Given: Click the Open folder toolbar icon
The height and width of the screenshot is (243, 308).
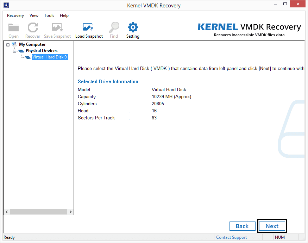Looking at the screenshot, I should pyautogui.click(x=13, y=27).
